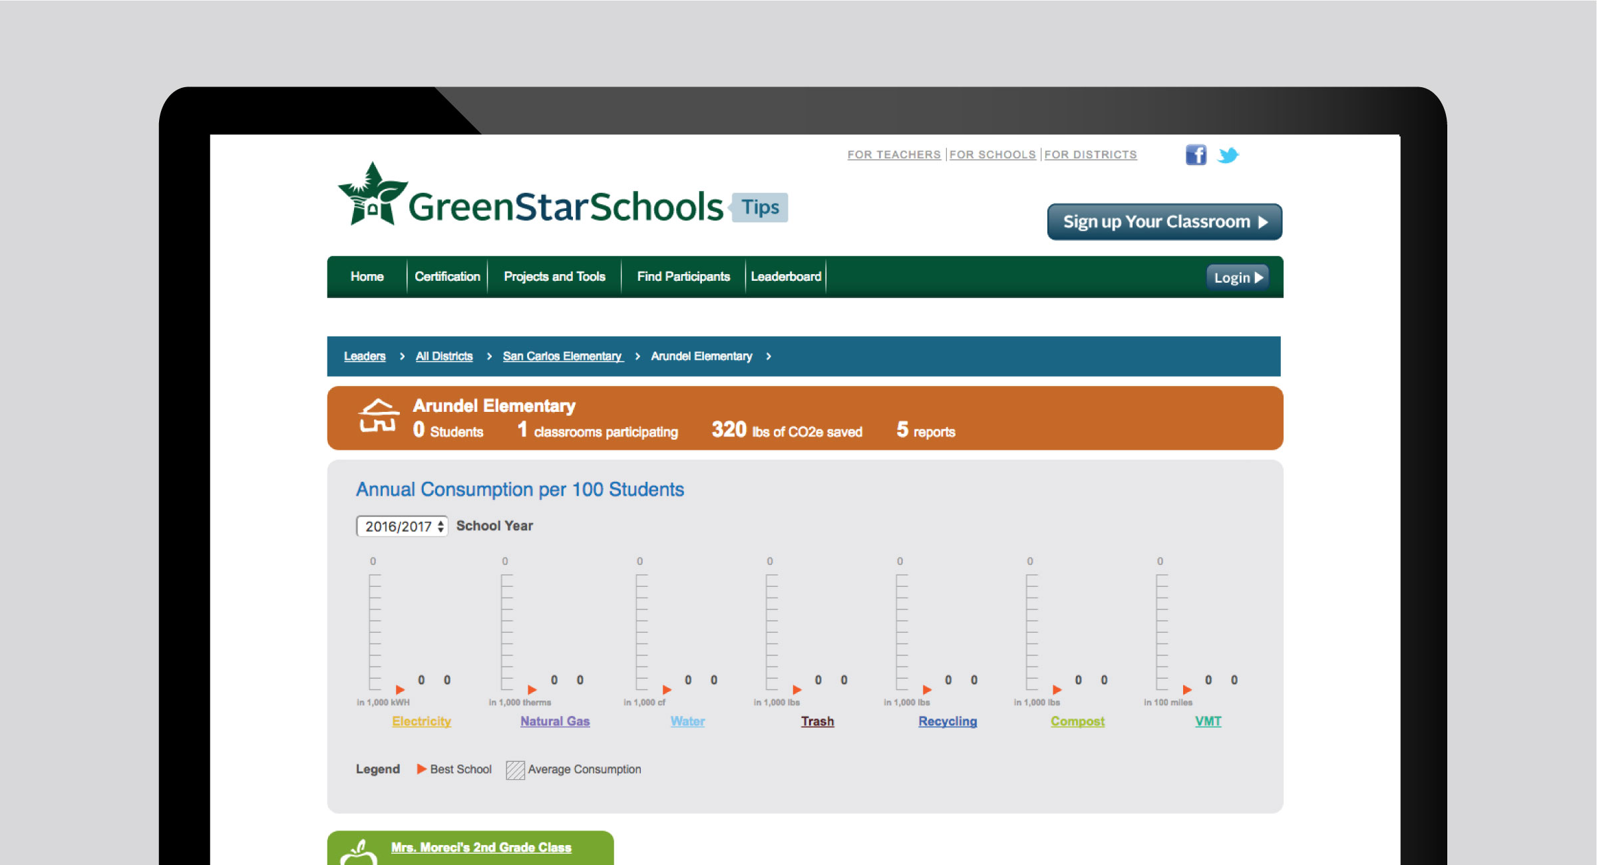
Task: Click the Electricity chart scale bar
Action: tap(375, 632)
